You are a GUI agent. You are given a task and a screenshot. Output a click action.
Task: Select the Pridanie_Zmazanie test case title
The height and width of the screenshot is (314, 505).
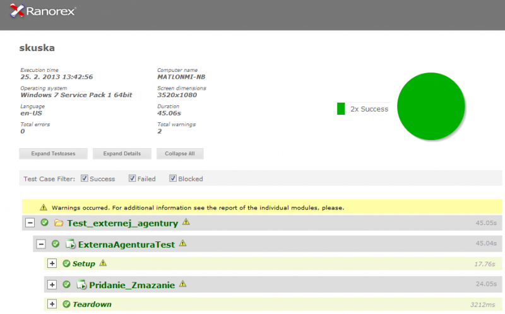(x=132, y=285)
